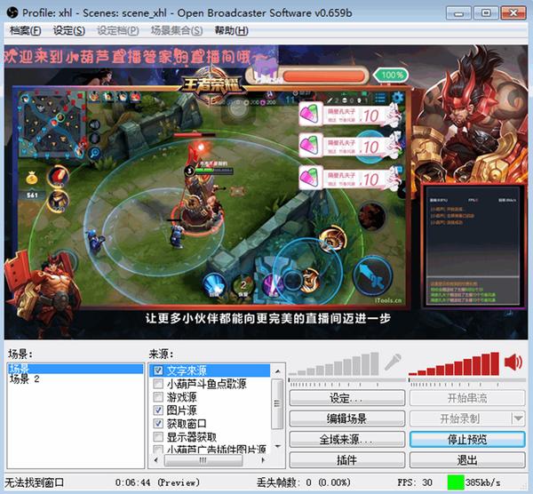Open the 帮助(H) menu
The image size is (533, 494).
click(231, 31)
